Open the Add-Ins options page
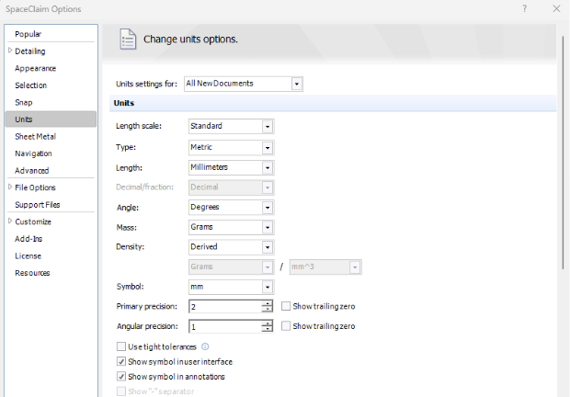570x397 pixels. coord(28,238)
